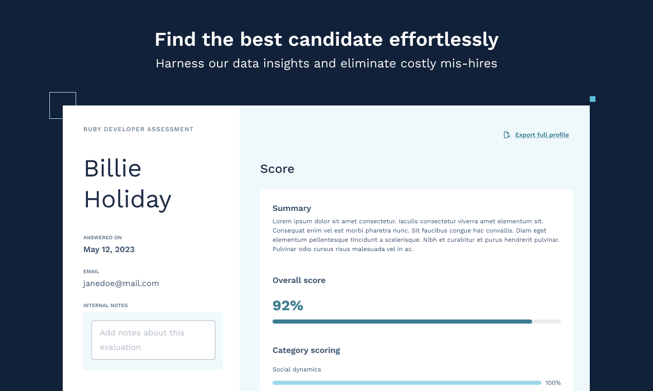
Task: Click the small blue square decoration
Action: coord(592,99)
